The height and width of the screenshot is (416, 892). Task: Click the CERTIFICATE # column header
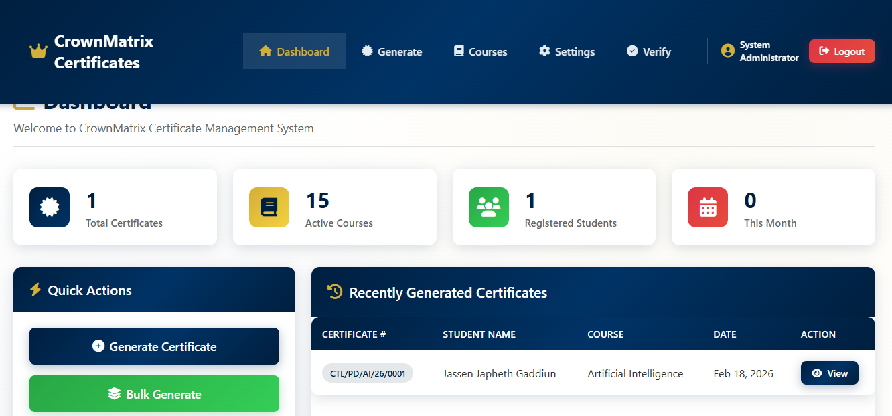(354, 334)
